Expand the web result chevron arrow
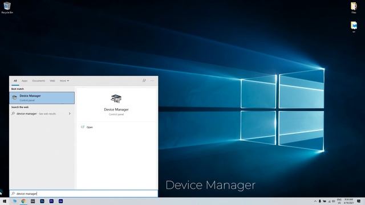Viewport: 365px width, 205px height. [x=70, y=114]
